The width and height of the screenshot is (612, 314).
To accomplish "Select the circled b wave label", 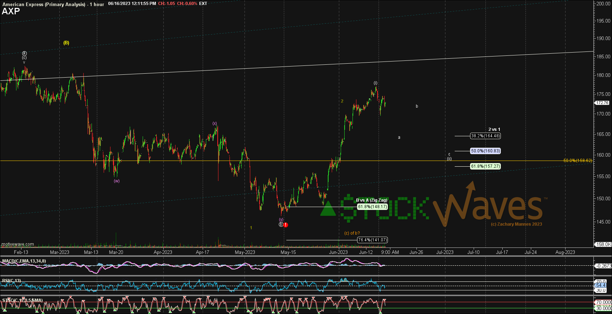I will coord(281,225).
